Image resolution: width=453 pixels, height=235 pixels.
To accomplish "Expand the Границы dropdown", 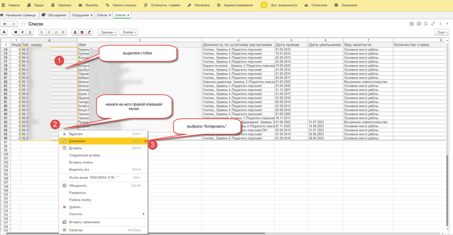I will (107, 32).
